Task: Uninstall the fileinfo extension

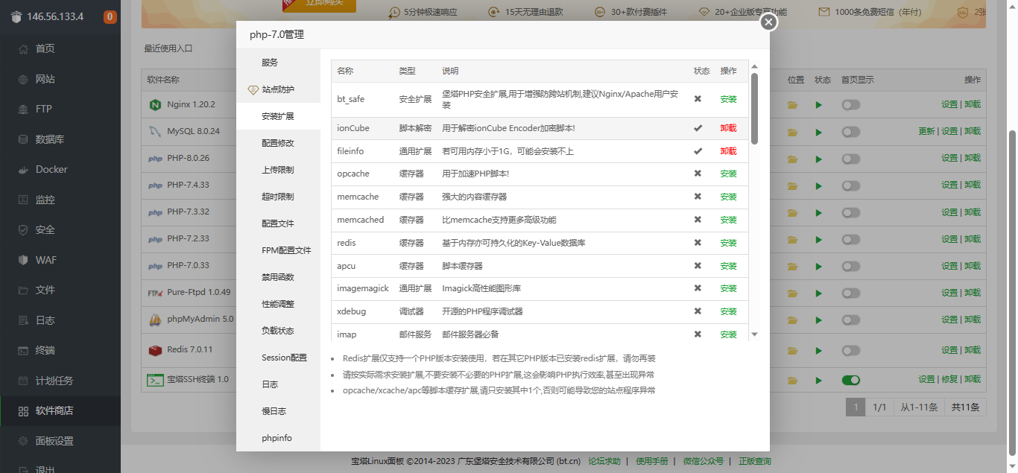Action: (728, 151)
